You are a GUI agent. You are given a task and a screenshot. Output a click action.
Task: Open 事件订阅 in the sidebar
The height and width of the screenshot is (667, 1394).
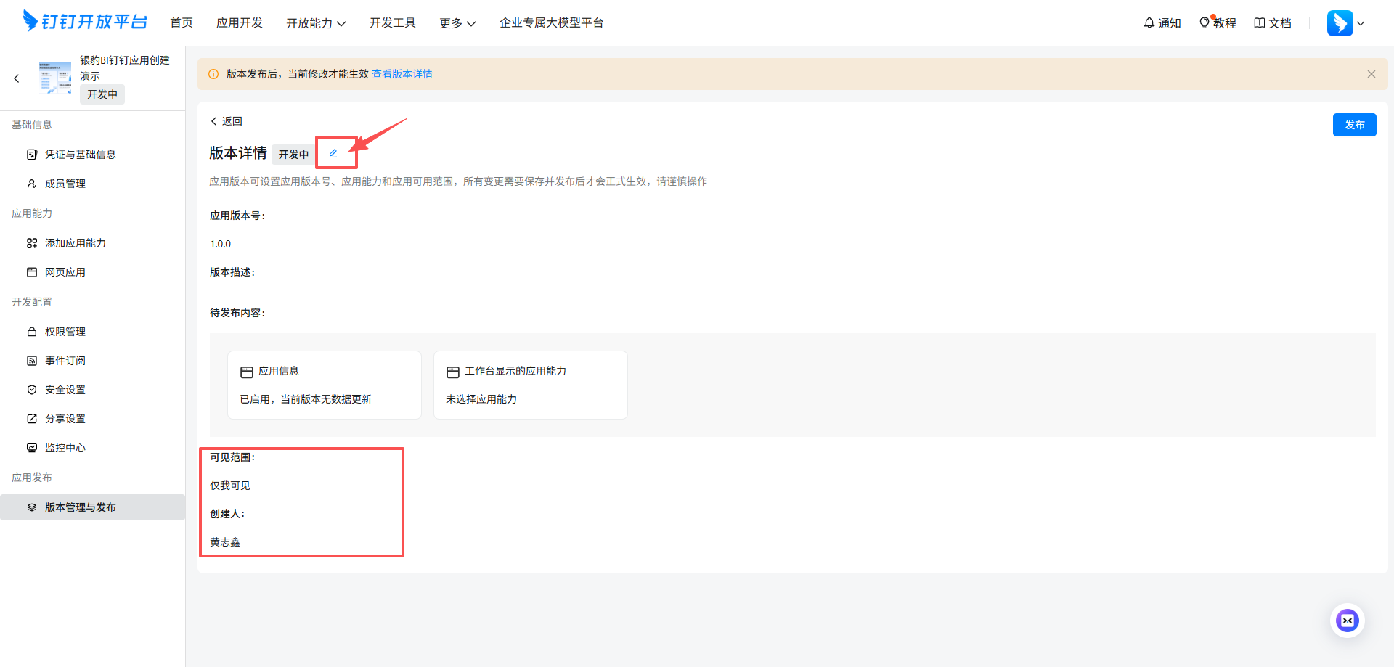(64, 360)
